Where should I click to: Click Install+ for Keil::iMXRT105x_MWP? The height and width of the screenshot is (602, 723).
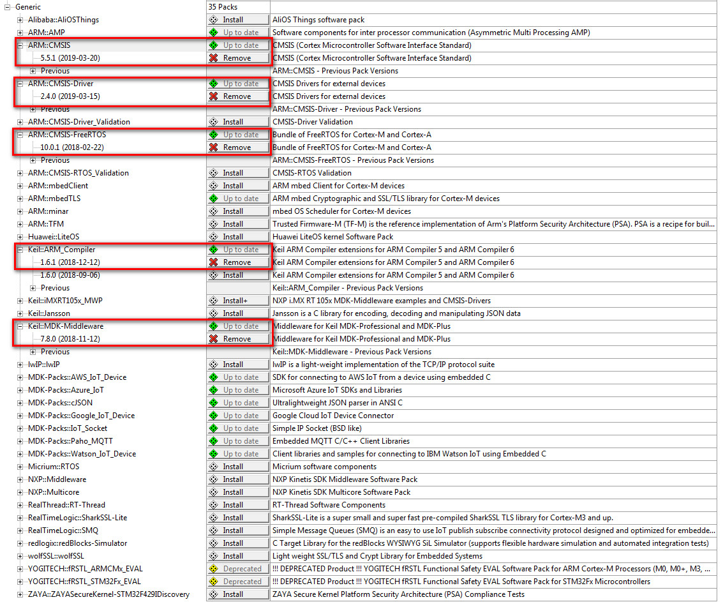(x=238, y=301)
